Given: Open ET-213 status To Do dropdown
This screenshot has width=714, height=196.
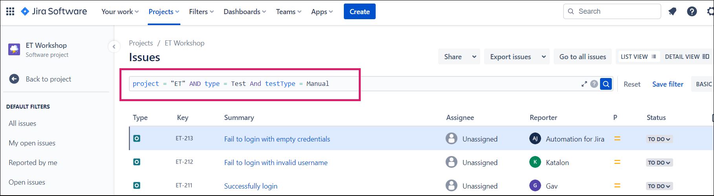Looking at the screenshot, I should pos(659,139).
